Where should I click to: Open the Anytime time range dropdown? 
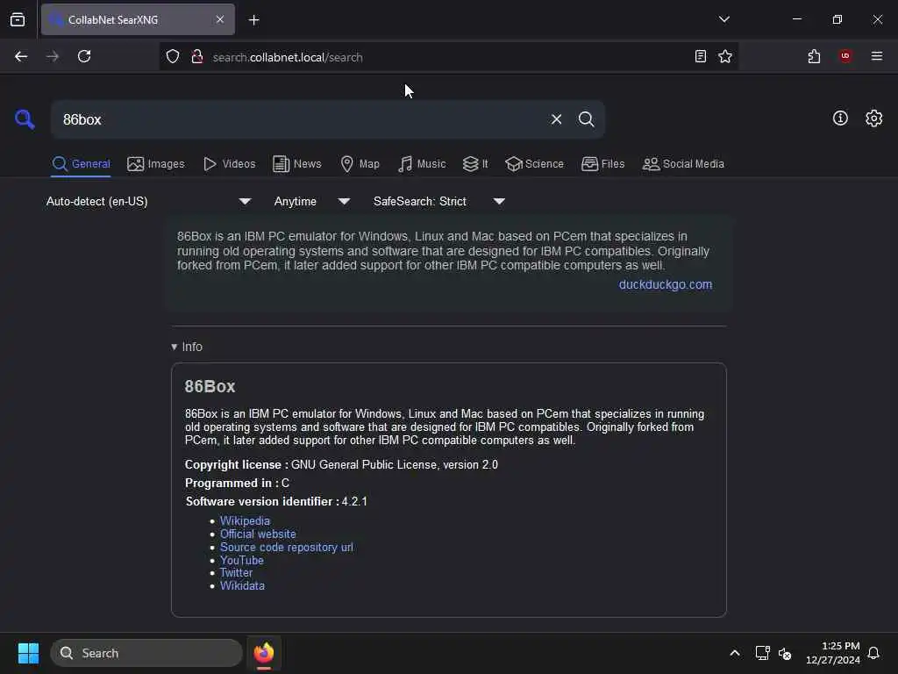(312, 201)
